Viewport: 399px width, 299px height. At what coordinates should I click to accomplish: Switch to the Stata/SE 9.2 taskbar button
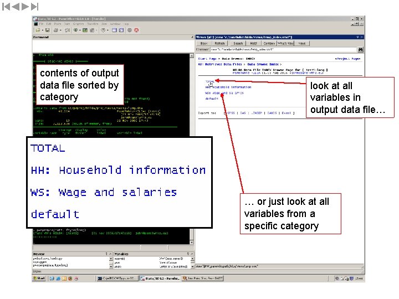click(x=160, y=279)
